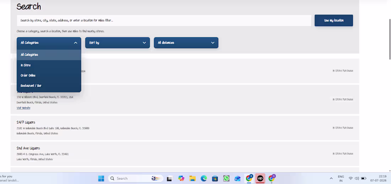391x184 pixels.
Task: Switch to the active Chrome window icon
Action: [249, 178]
